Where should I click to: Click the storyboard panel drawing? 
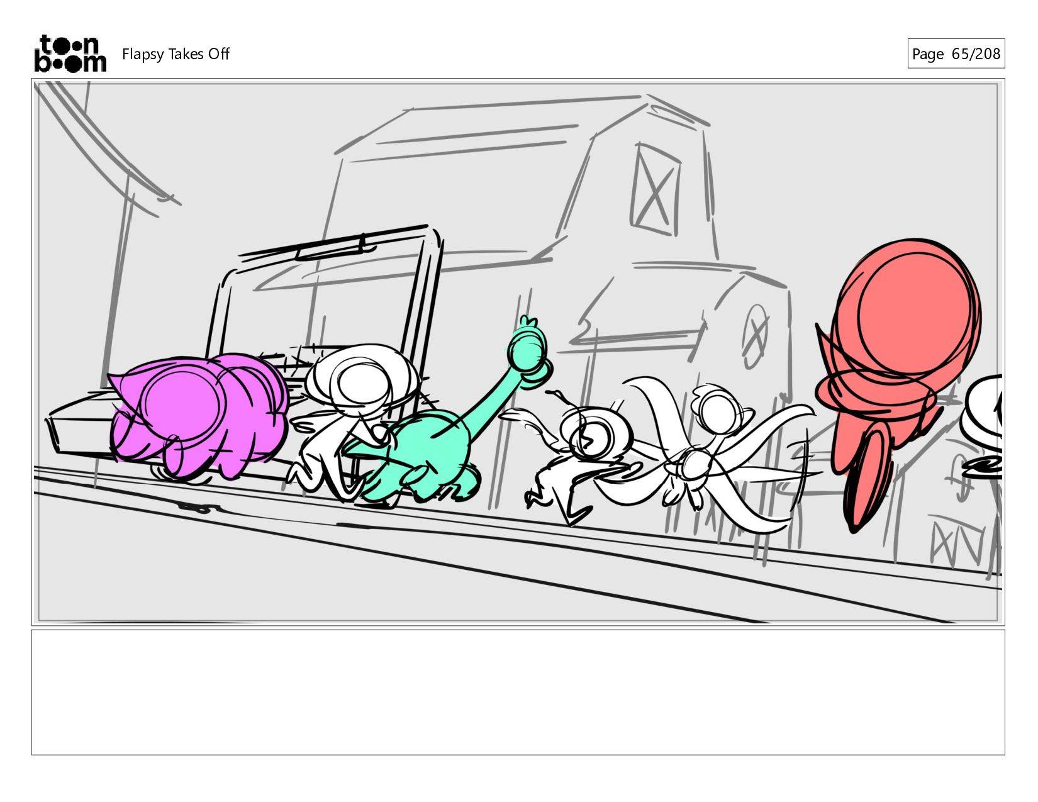518,352
